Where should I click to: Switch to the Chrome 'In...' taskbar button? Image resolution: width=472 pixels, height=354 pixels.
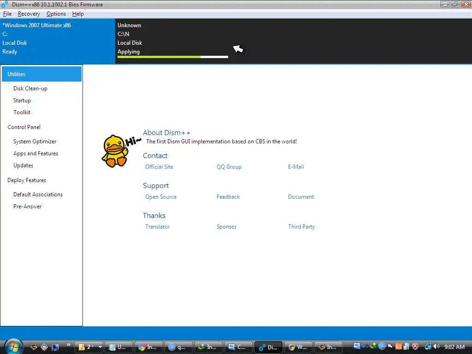click(x=148, y=347)
